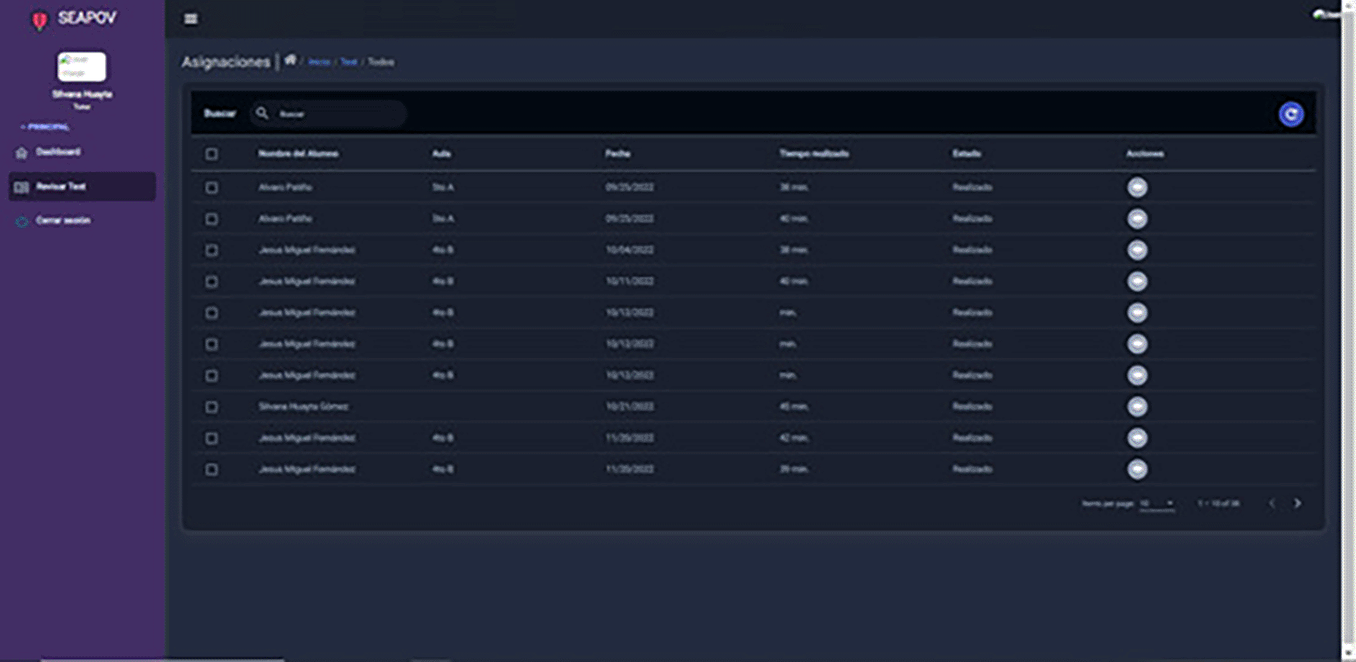
Task: Click the magnifying glass search icon
Action: click(x=262, y=113)
